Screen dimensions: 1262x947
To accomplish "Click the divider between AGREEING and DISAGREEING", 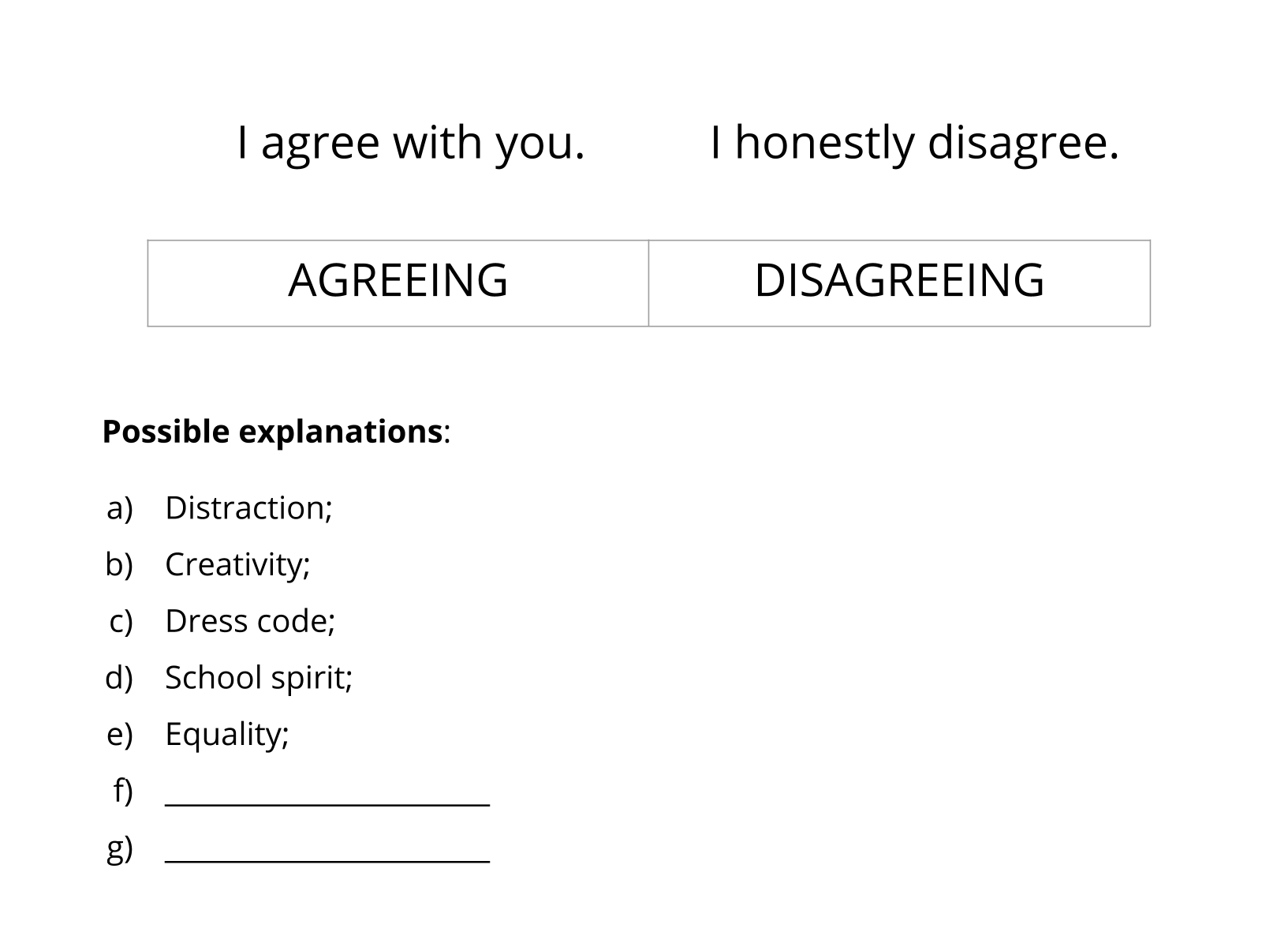I will (648, 283).
